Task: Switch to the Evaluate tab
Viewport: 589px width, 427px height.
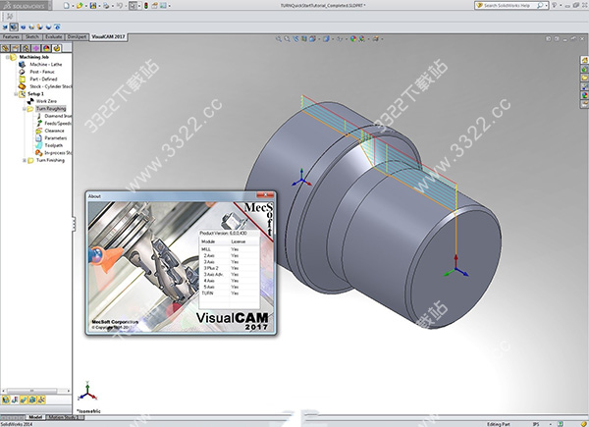Action: 54,36
